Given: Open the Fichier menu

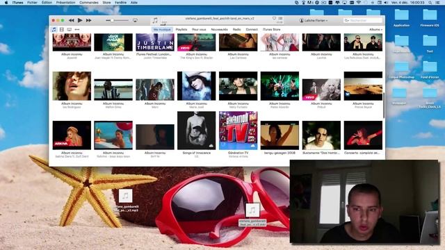Looking at the screenshot, I should (33, 2).
